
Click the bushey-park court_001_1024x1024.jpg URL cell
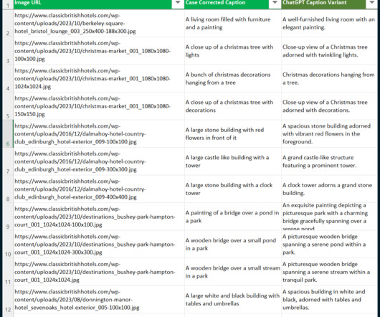99,272
